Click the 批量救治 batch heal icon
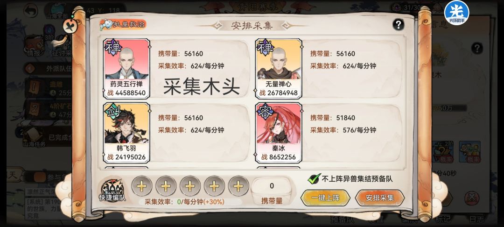Screen dimensions: 504x227 click(122, 24)
